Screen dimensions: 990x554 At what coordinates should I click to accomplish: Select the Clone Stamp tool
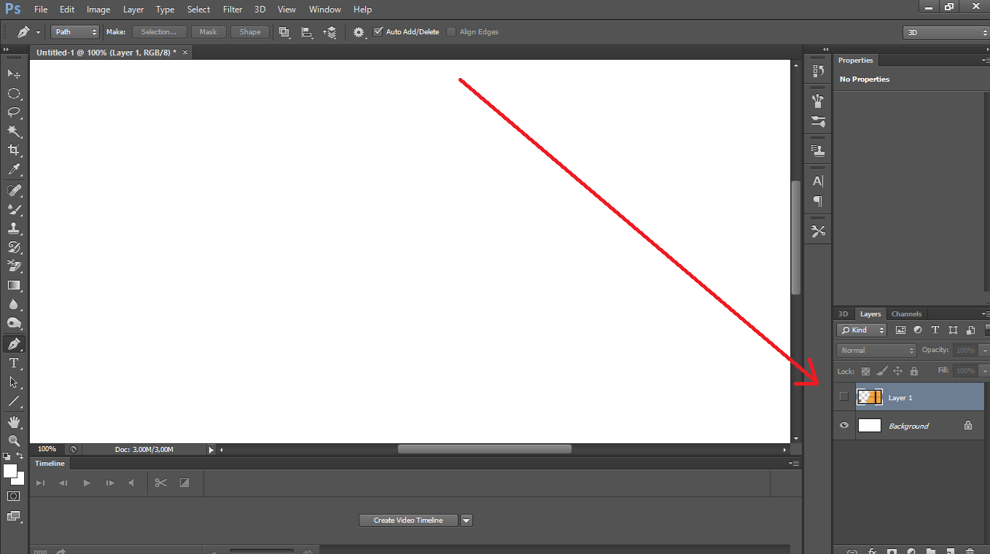(x=14, y=228)
